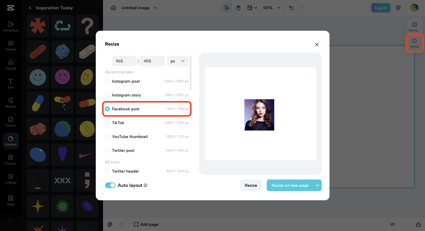Viewport: 425px width, 231px height.
Task: Go back from Inspiration Today
Action: pyautogui.click(x=30, y=8)
